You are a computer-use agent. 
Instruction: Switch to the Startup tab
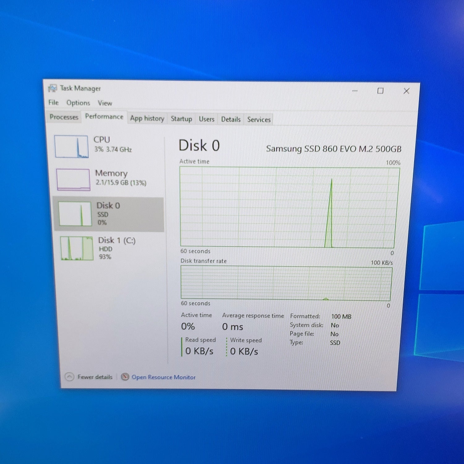(x=182, y=119)
